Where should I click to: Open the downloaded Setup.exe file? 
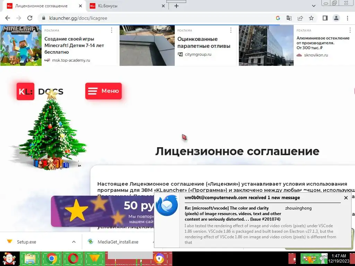[x=26, y=242]
